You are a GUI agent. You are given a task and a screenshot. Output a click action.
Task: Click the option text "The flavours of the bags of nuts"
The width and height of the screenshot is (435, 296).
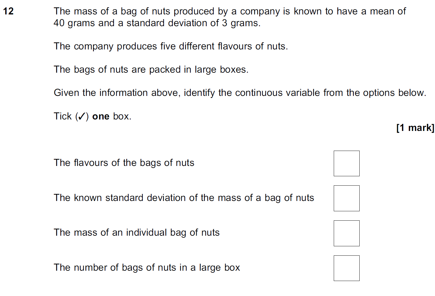(124, 163)
